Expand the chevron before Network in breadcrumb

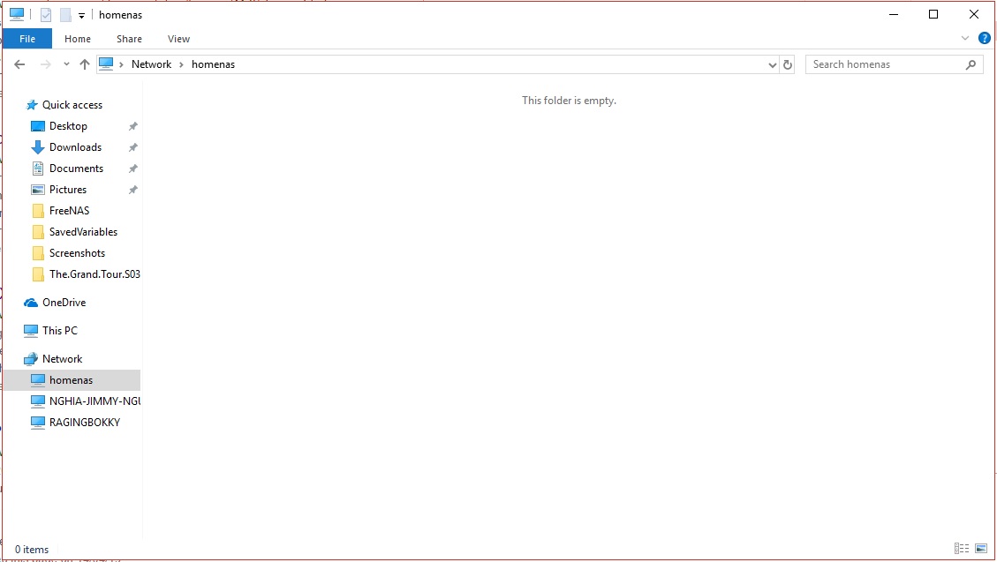[x=121, y=64]
